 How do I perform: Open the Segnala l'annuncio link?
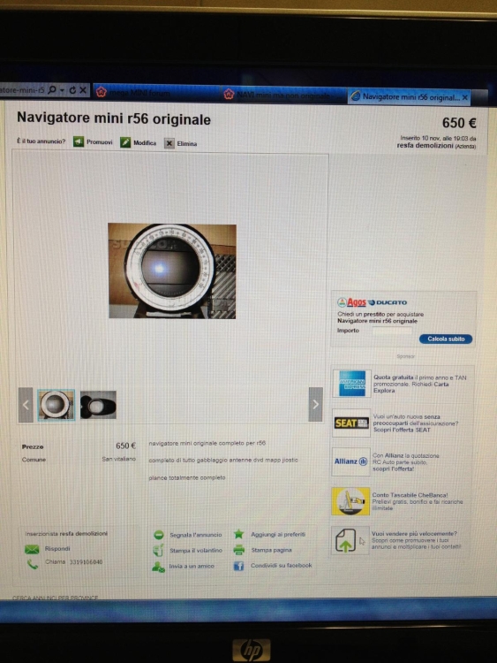point(195,535)
